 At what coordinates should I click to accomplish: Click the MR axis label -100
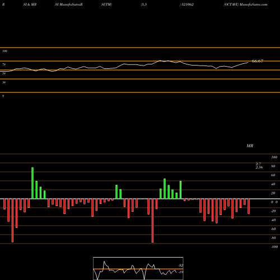(x=274, y=247)
